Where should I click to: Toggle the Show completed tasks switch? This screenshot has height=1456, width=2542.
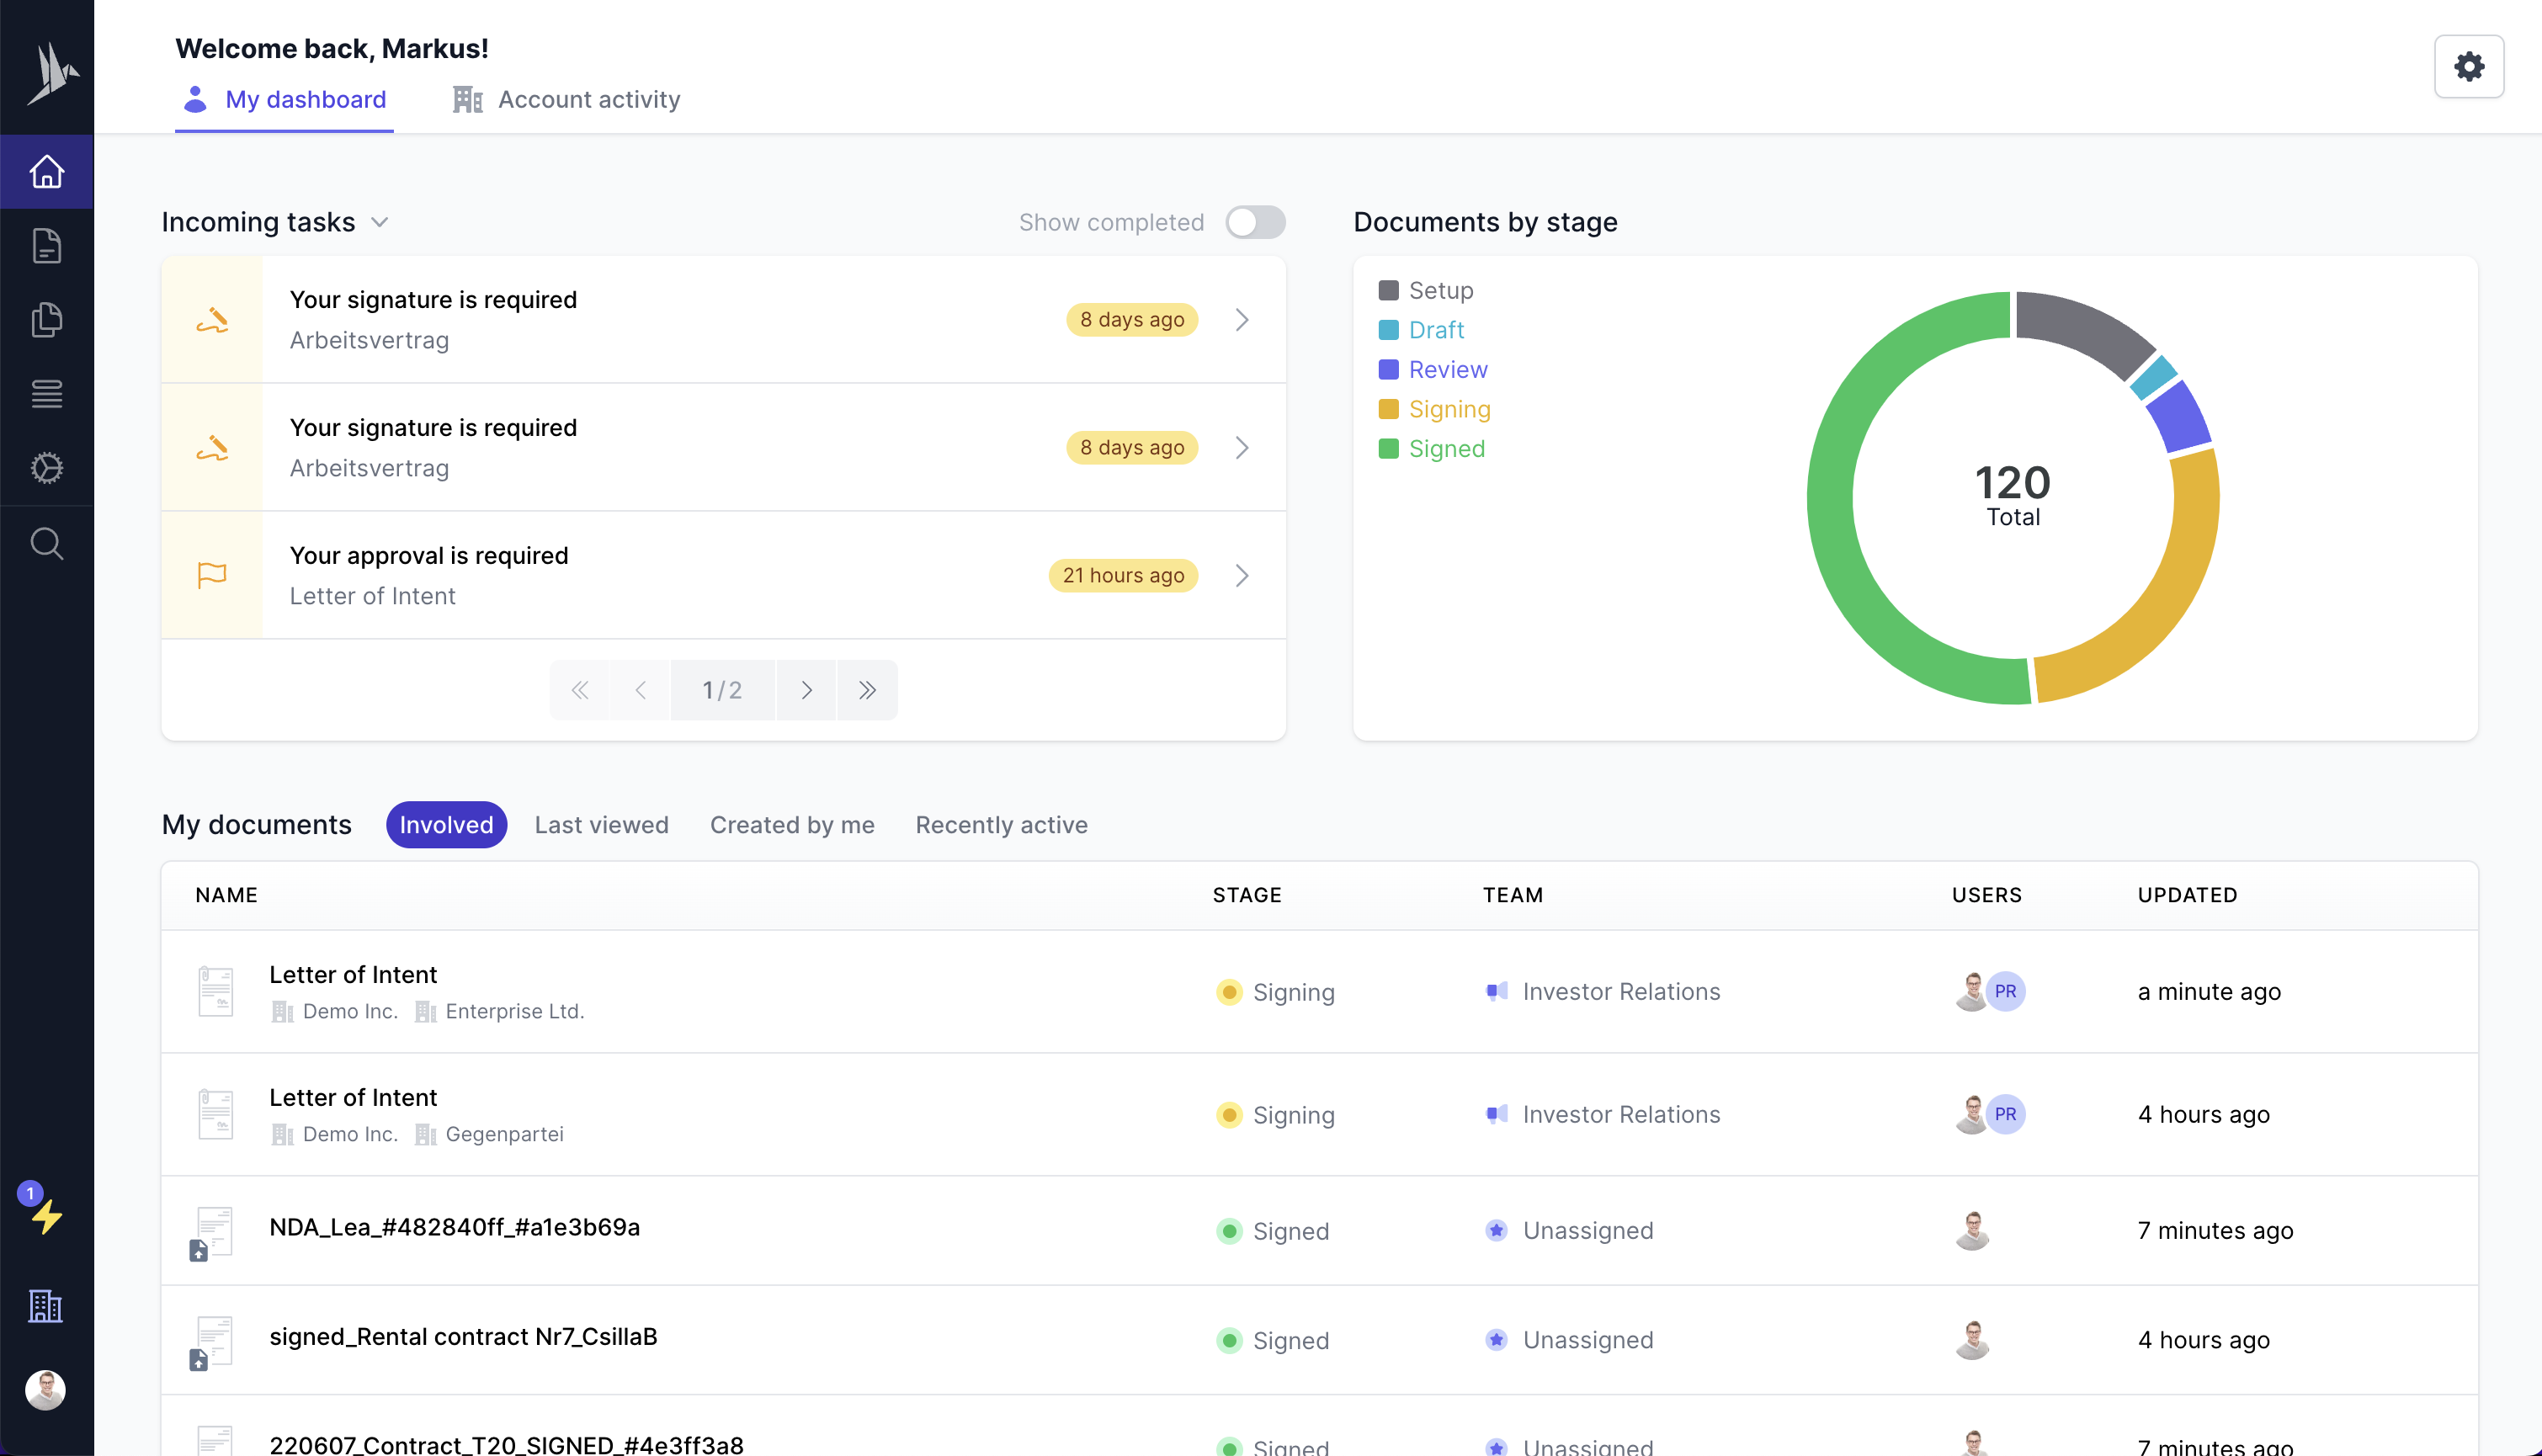[x=1257, y=221]
